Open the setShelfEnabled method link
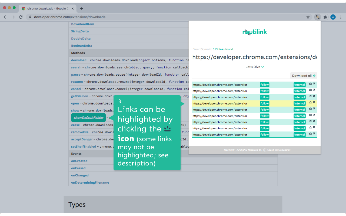 84,147
